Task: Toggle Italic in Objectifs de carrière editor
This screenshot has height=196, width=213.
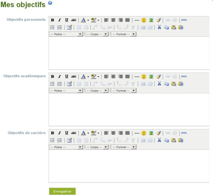Action: click(x=59, y=133)
